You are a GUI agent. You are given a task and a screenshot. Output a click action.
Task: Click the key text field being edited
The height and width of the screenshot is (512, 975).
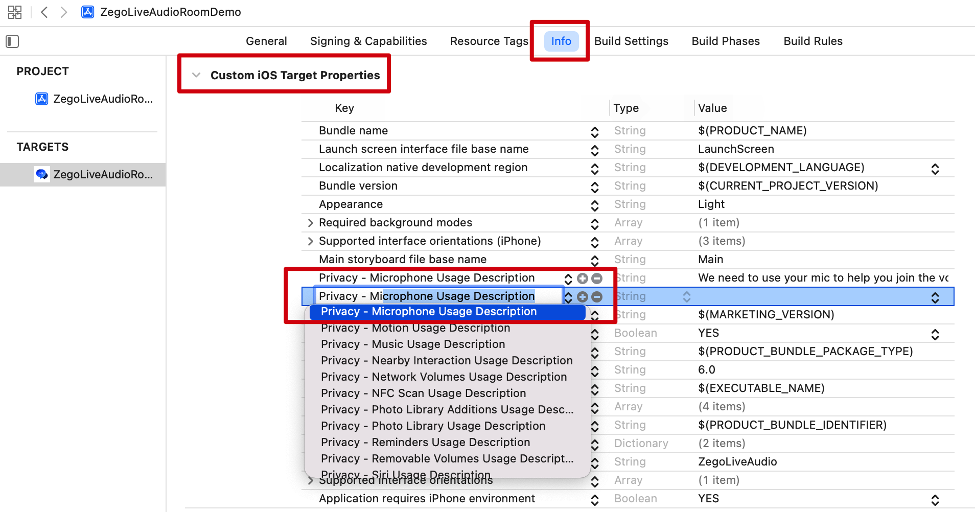point(438,296)
